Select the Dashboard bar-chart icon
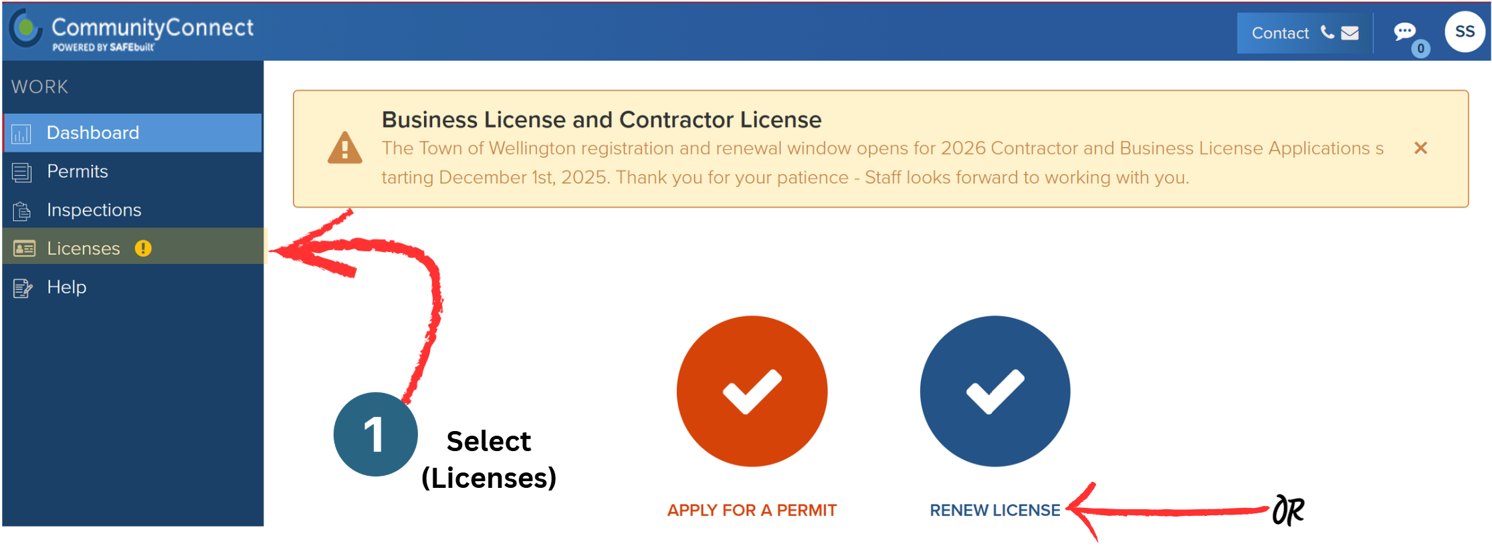Image resolution: width=1492 pixels, height=548 pixels. coord(22,132)
